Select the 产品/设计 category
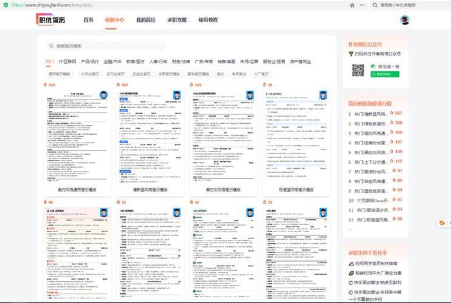 coord(90,62)
